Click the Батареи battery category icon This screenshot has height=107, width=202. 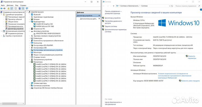pyautogui.click(x=32, y=19)
